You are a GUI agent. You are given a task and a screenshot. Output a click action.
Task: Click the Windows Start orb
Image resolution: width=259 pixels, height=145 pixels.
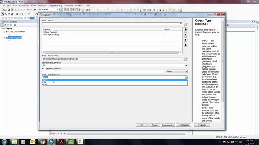[4, 142]
